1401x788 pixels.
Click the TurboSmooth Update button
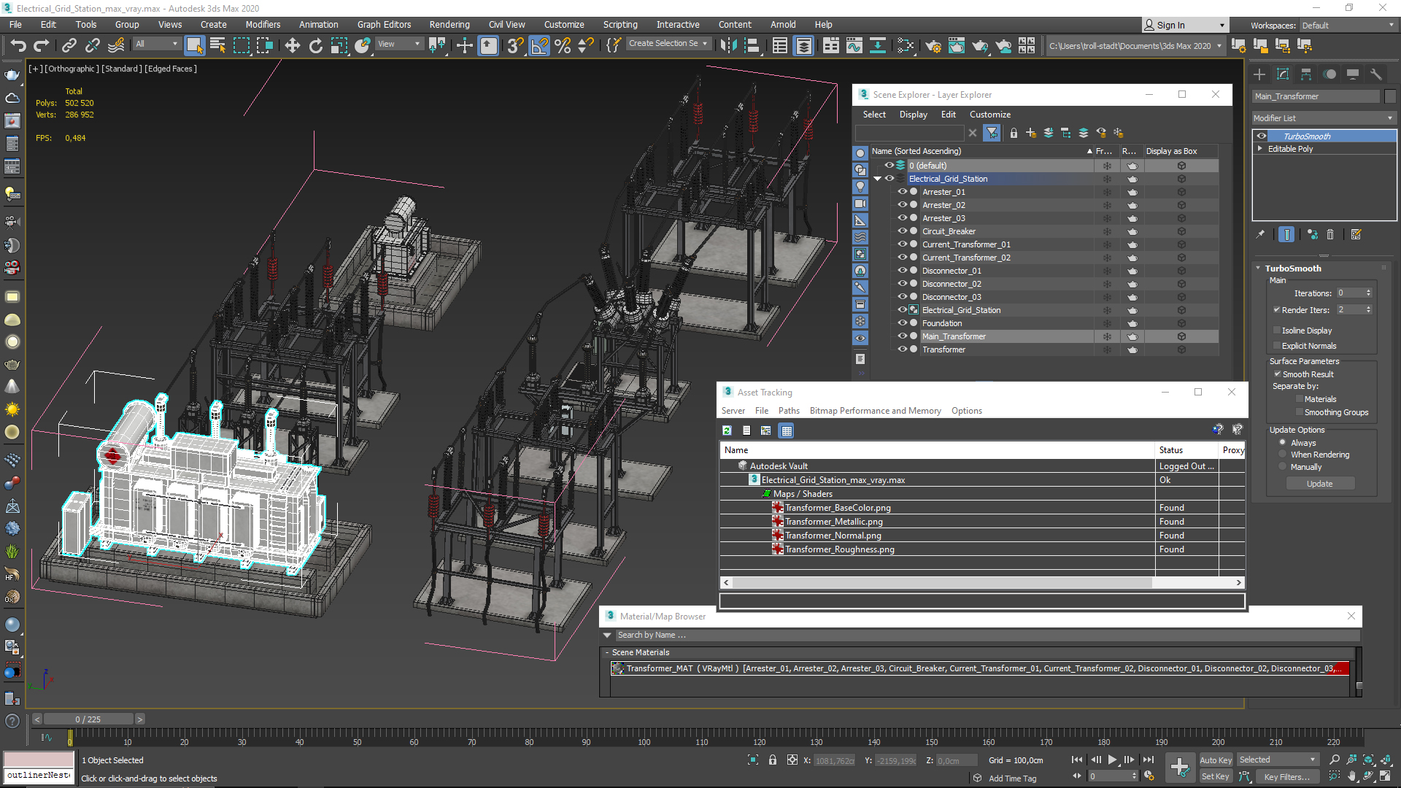coord(1319,484)
